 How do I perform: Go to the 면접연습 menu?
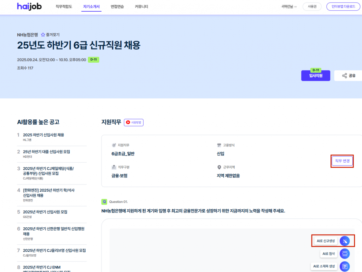coord(117,7)
